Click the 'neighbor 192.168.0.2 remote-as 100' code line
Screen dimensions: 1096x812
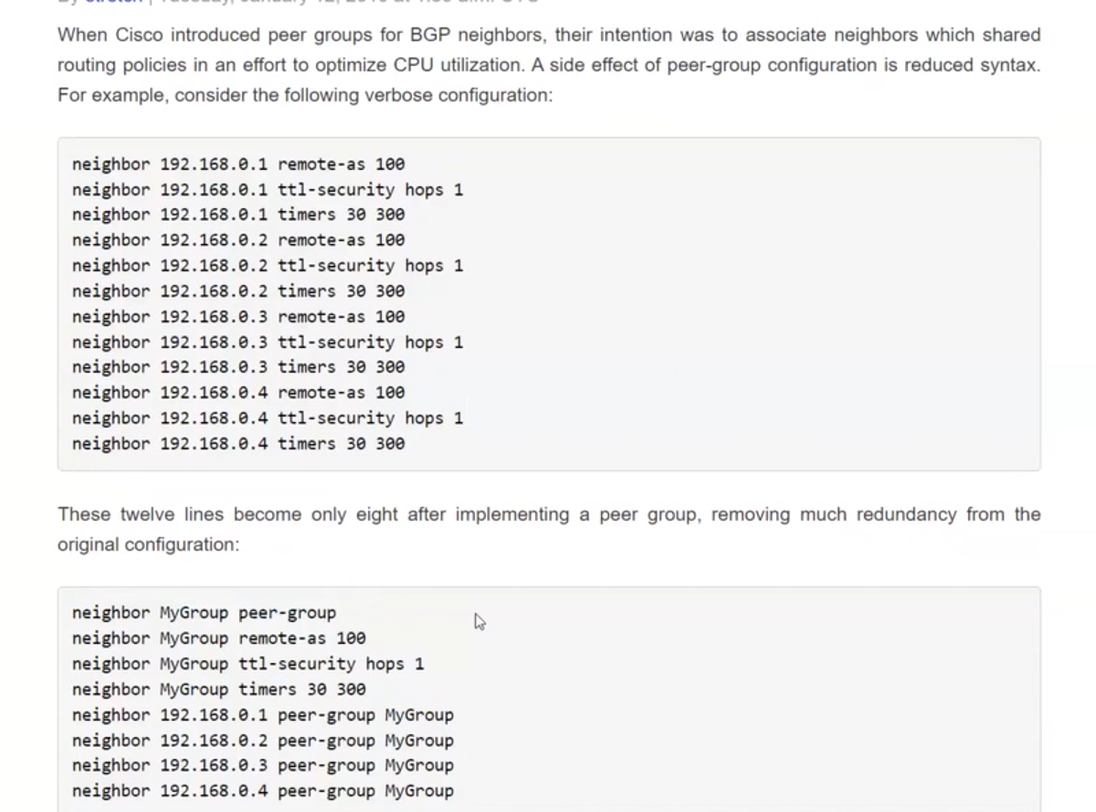pos(237,240)
